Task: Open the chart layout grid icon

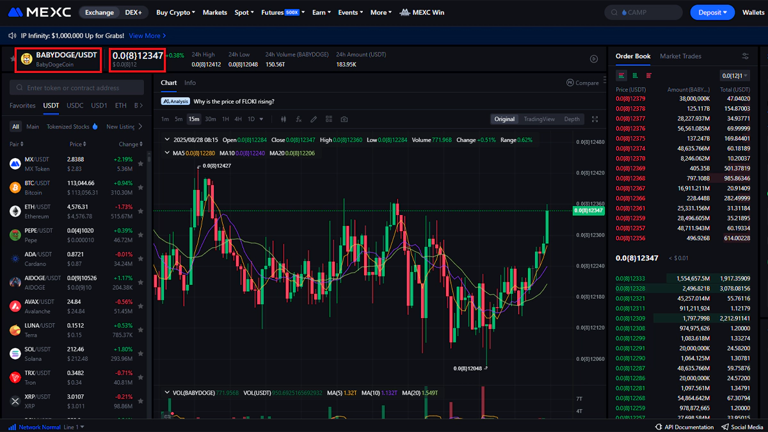Action: pyautogui.click(x=329, y=119)
